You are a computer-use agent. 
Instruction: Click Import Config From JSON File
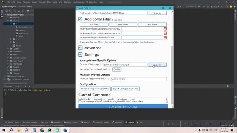click(95, 89)
